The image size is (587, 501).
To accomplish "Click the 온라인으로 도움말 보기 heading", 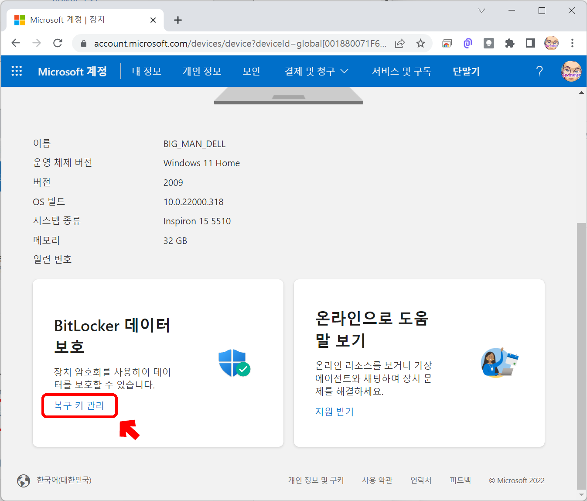I will (x=372, y=329).
